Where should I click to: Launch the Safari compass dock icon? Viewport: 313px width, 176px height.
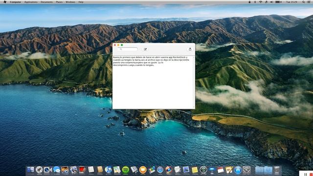tap(160, 170)
